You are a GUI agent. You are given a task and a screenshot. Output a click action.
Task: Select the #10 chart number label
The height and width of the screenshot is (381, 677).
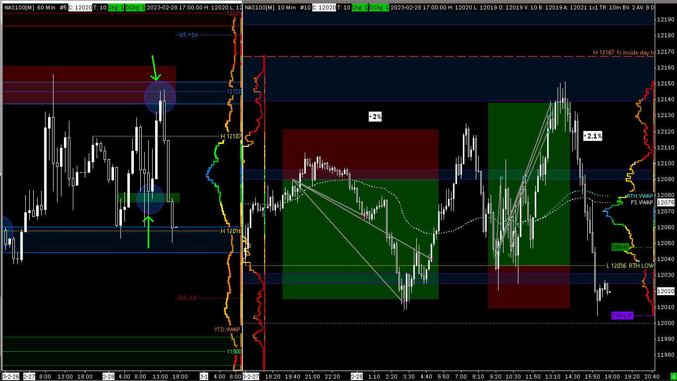[305, 7]
